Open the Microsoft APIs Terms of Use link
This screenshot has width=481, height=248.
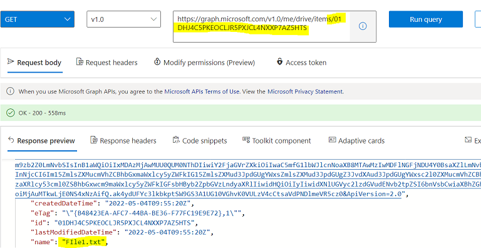point(202,91)
